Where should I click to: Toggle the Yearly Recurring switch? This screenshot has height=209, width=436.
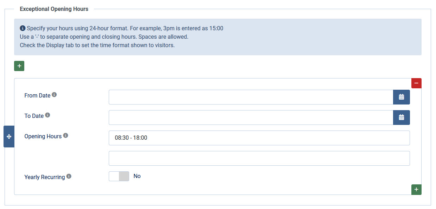[119, 176]
